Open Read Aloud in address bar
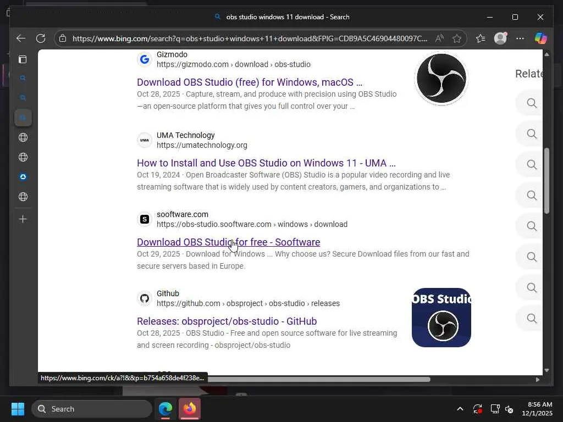The height and width of the screenshot is (422, 563). tap(439, 38)
